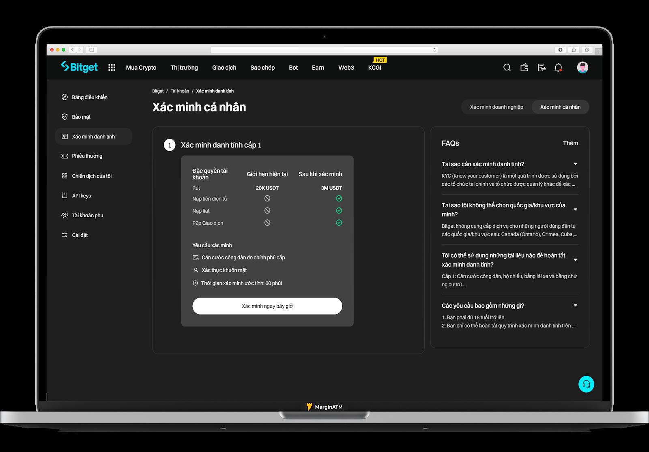Click the browser back arrow
This screenshot has width=649, height=452.
point(73,50)
